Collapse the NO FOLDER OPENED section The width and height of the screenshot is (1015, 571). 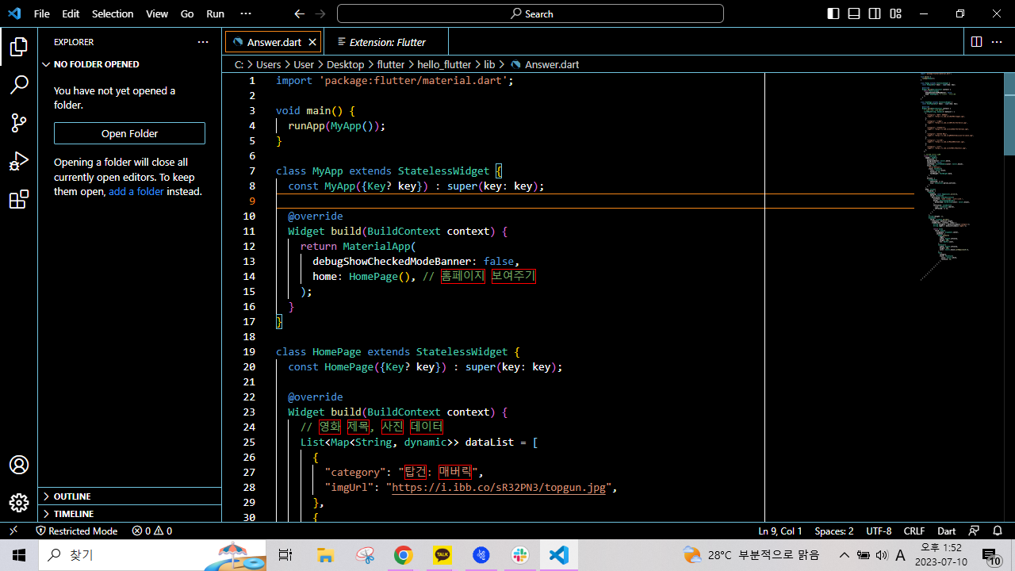(x=130, y=64)
